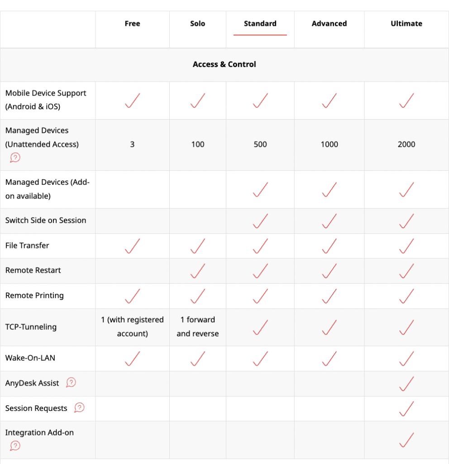
Task: Click the 2000 managed devices value
Action: 406,145
